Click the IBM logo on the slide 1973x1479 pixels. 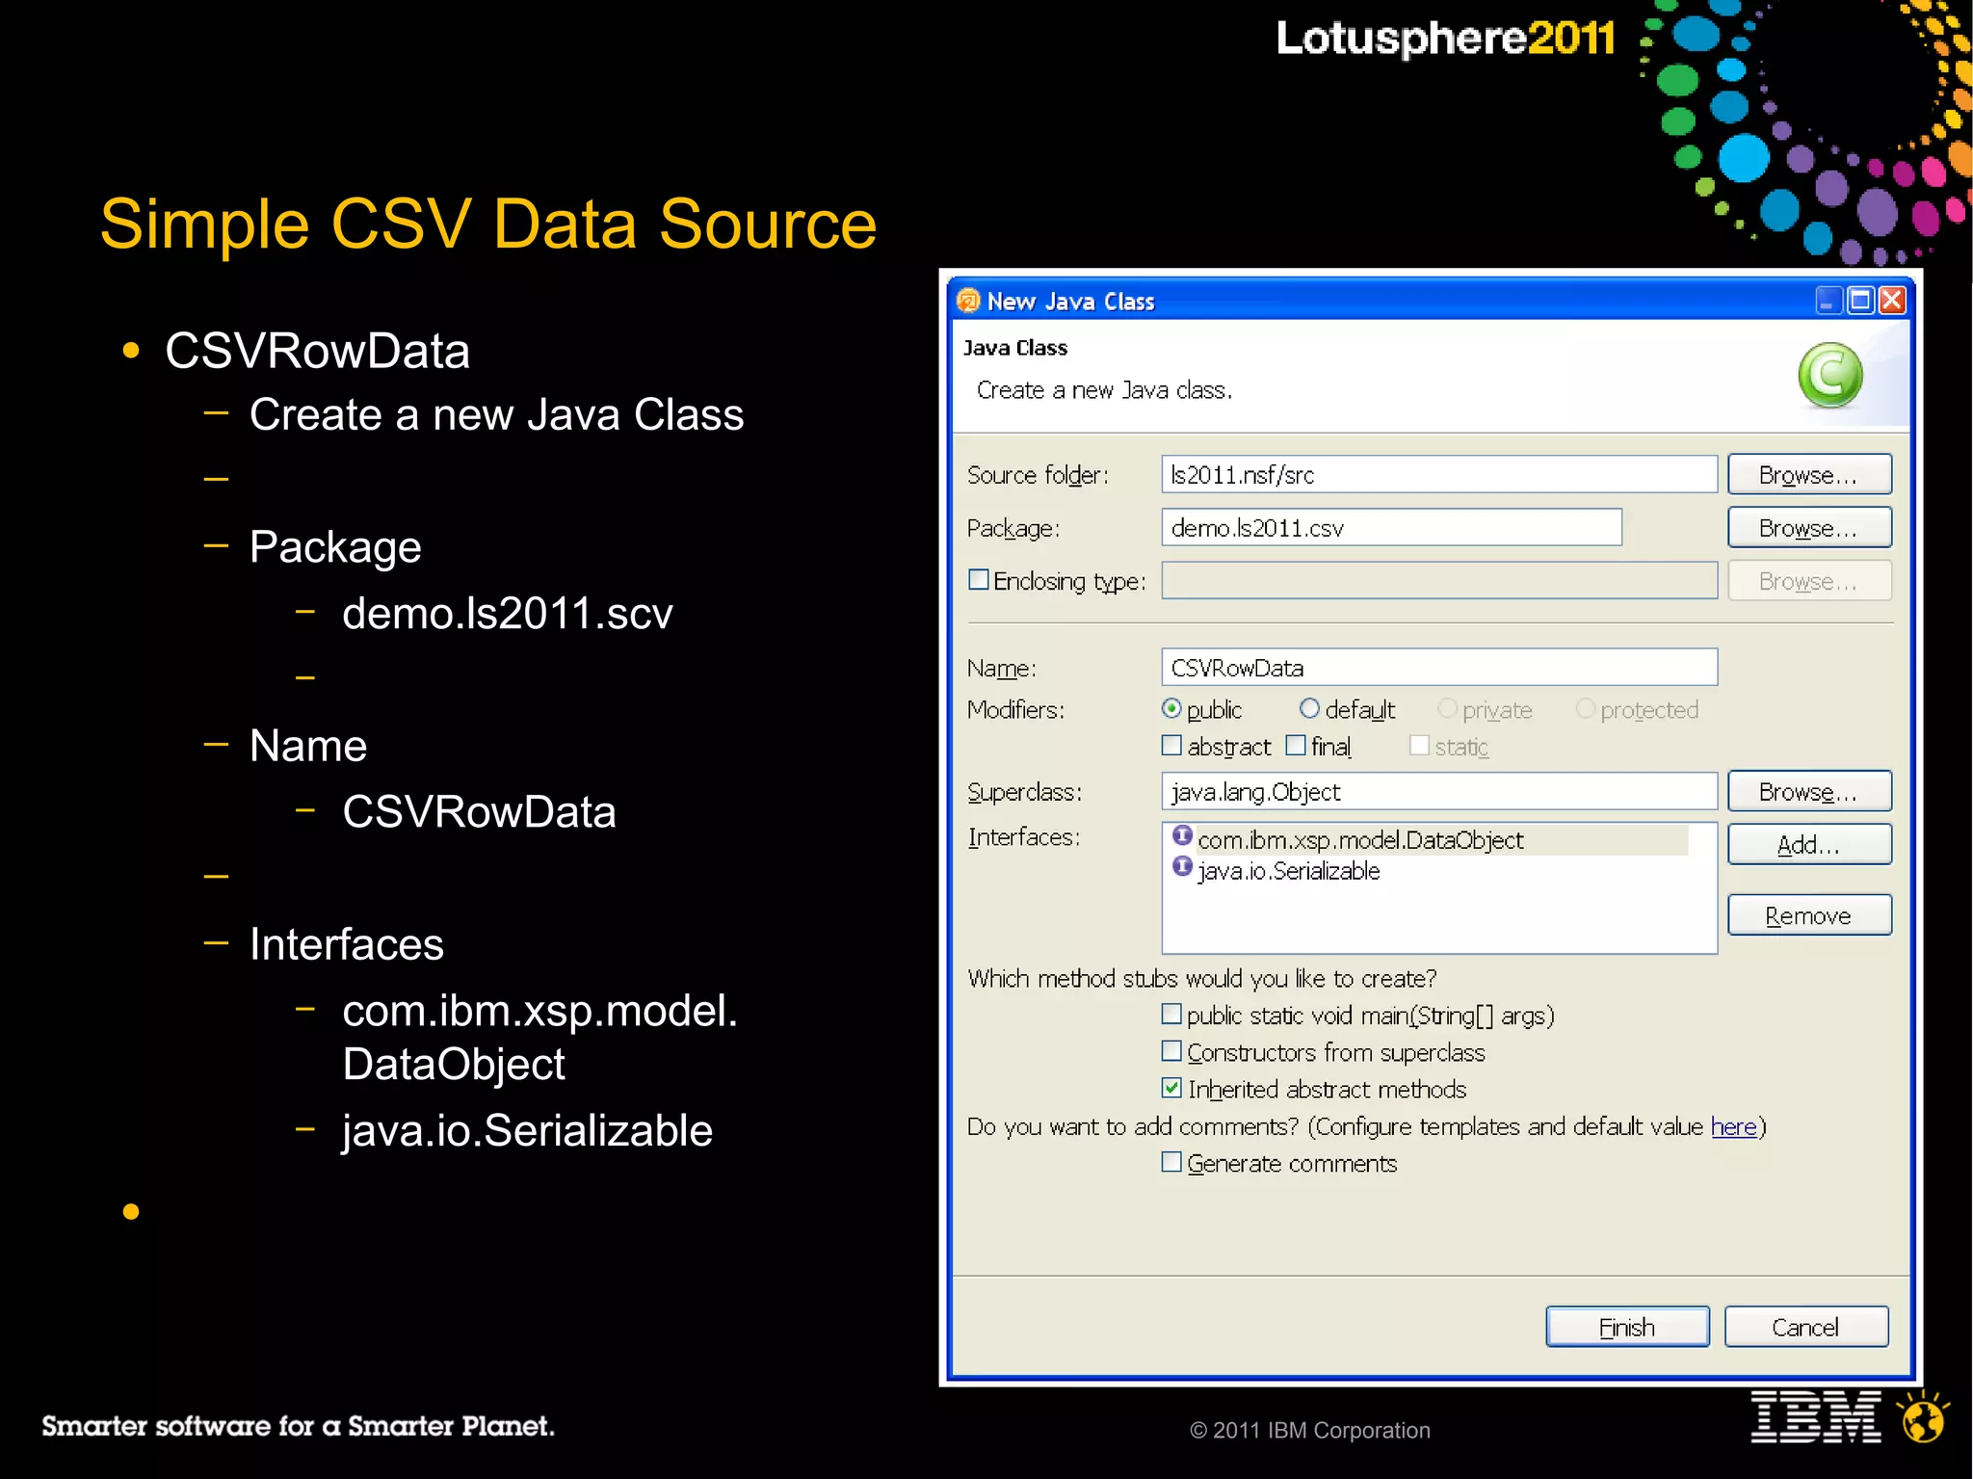[1816, 1417]
